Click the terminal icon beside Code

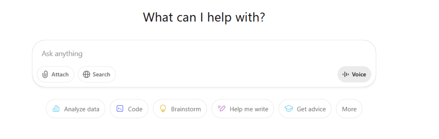[120, 109]
